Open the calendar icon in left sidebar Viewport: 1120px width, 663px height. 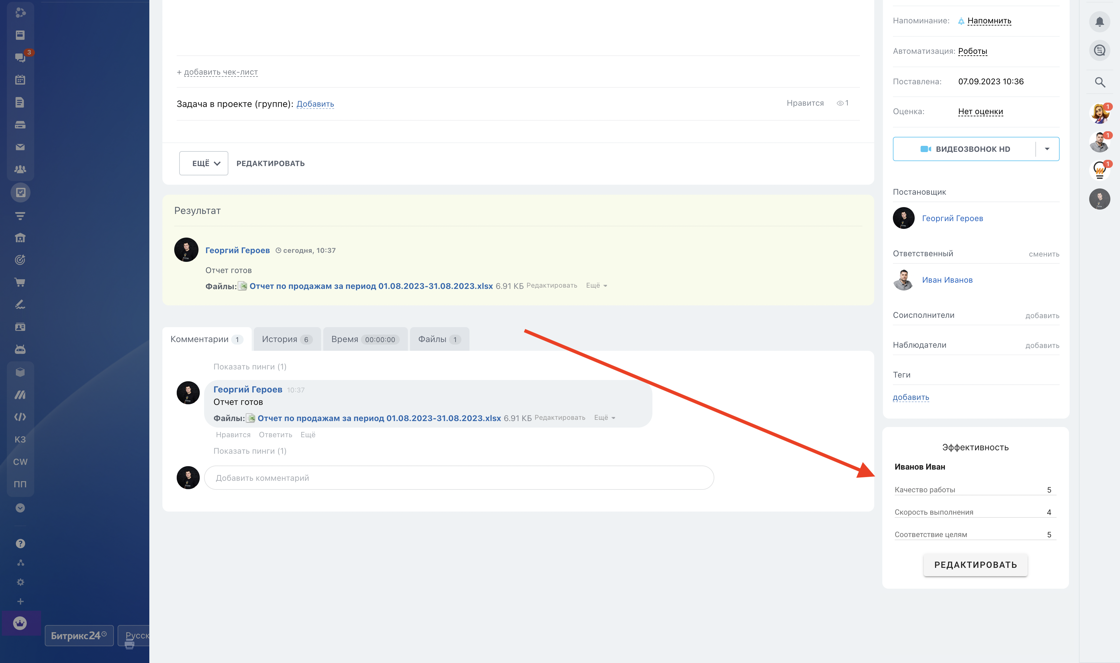pyautogui.click(x=20, y=80)
